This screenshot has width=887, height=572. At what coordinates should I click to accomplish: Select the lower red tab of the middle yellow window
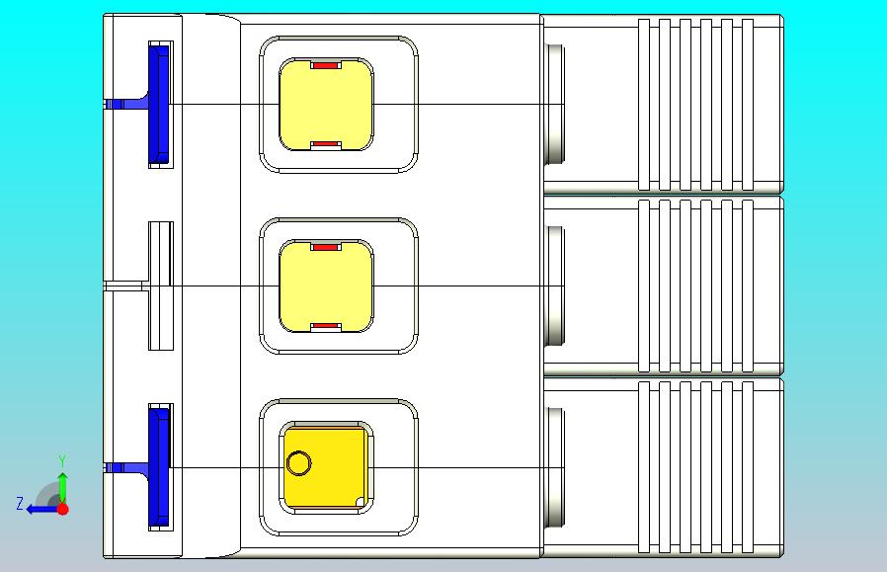point(325,326)
